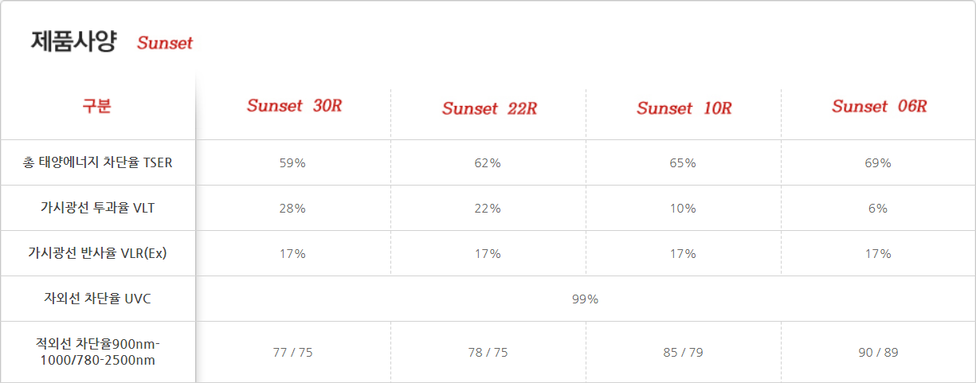Select the 자외선 차단율 UVC row label
This screenshot has height=383, width=976.
(x=97, y=299)
